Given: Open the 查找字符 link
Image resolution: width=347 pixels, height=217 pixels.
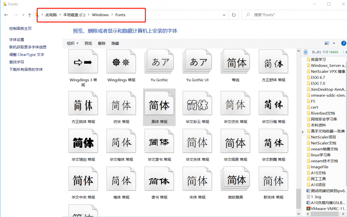Looking at the screenshot, I should click(17, 62).
